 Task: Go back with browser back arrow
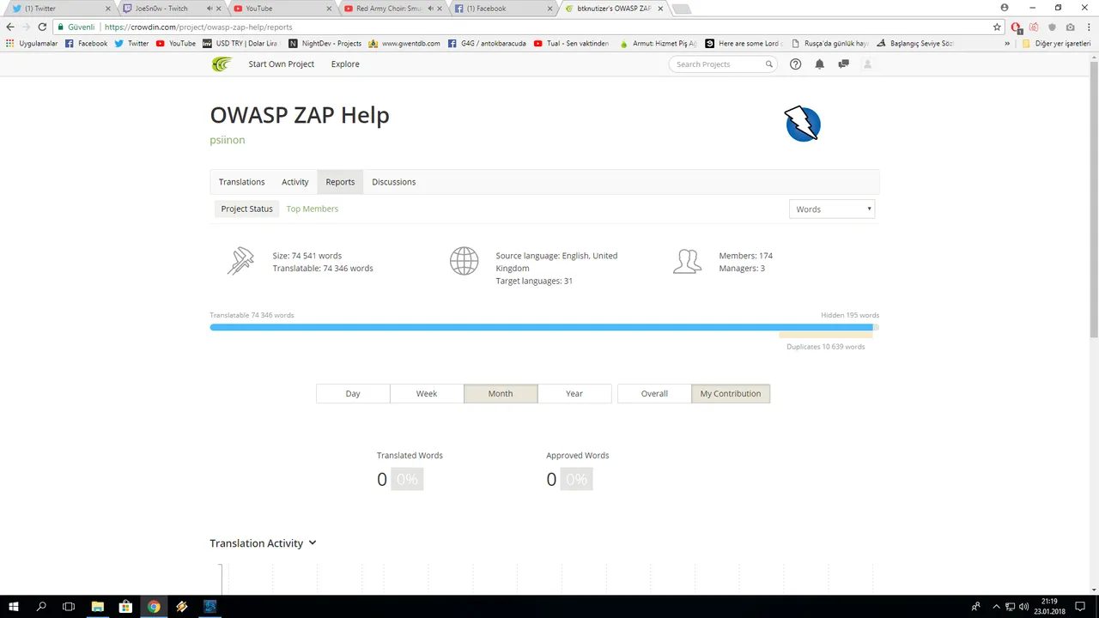pos(10,27)
